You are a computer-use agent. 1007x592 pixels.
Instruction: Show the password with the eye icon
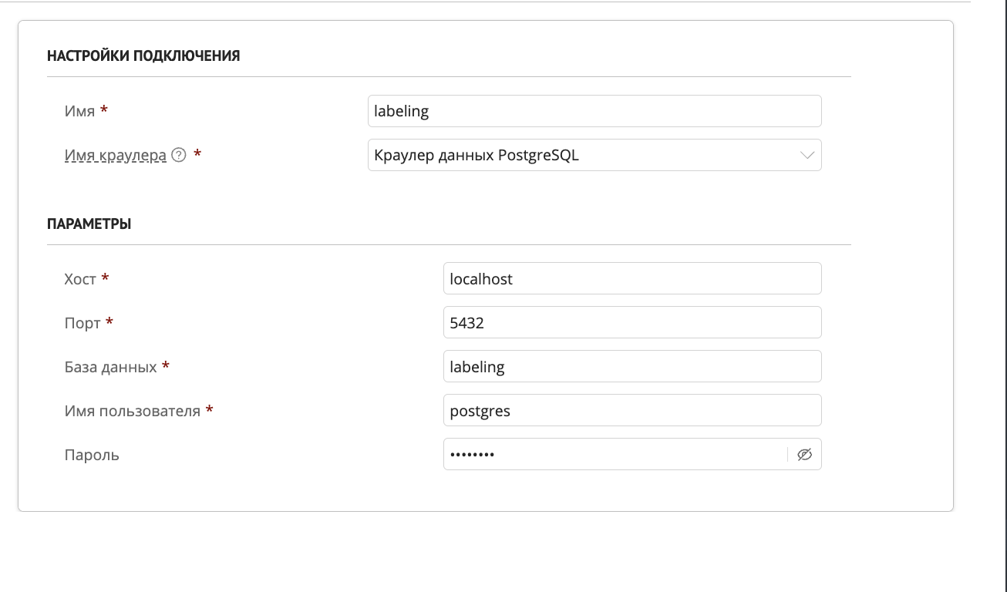click(x=805, y=455)
